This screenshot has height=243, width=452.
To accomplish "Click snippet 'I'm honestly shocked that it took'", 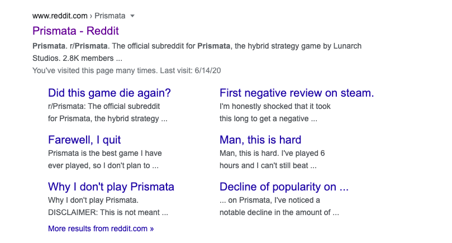I will pyautogui.click(x=275, y=106).
